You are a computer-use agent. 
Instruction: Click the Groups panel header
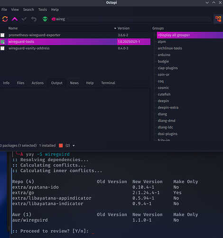[x=158, y=28]
